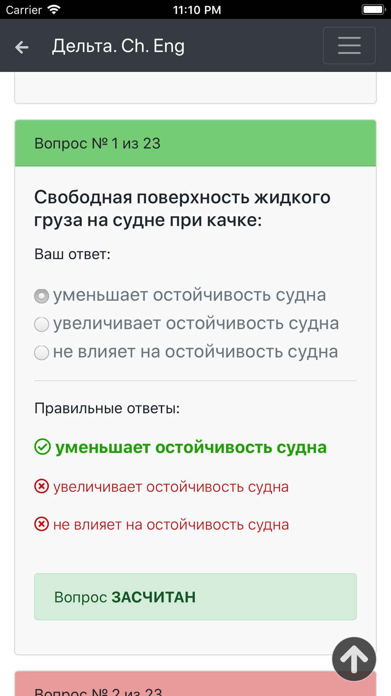Viewport: 391px width, 696px height.
Task: Click green checkmark icon beside correct answer
Action: 42,447
